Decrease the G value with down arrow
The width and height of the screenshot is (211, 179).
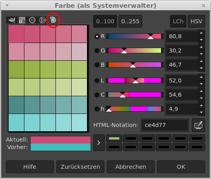coord(202,54)
